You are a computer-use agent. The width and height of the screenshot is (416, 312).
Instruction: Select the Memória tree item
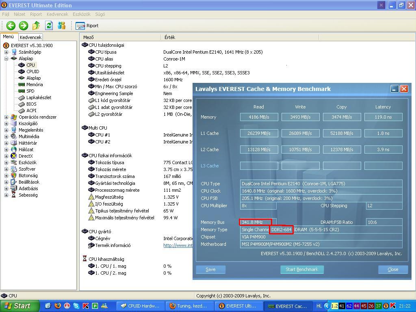pos(35,84)
